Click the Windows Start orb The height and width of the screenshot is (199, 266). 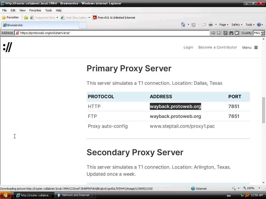coord(5,195)
